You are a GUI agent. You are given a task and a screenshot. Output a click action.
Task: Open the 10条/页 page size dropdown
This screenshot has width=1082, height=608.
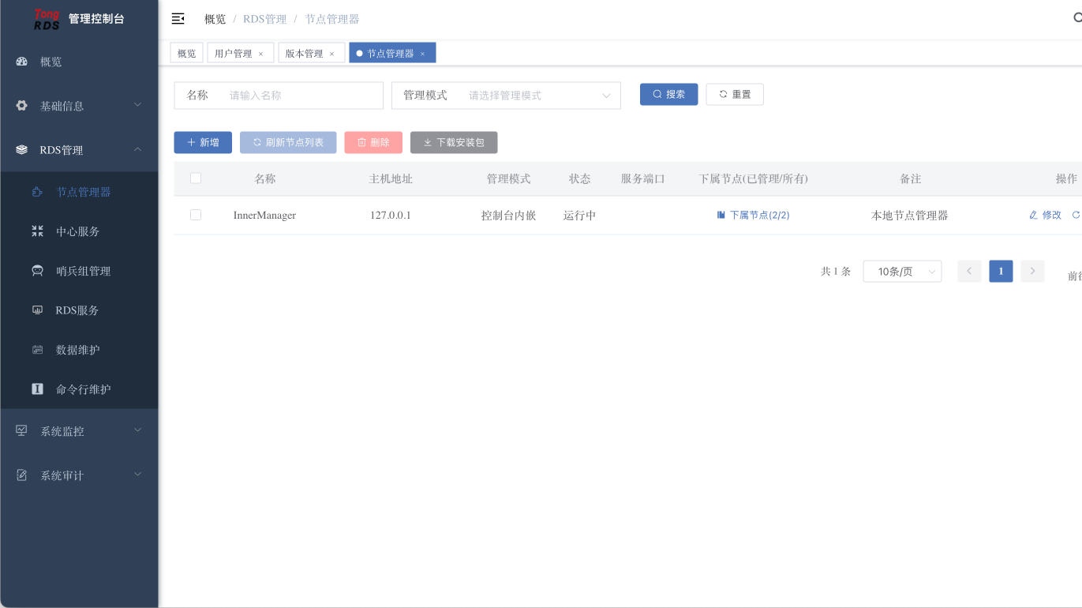point(902,271)
